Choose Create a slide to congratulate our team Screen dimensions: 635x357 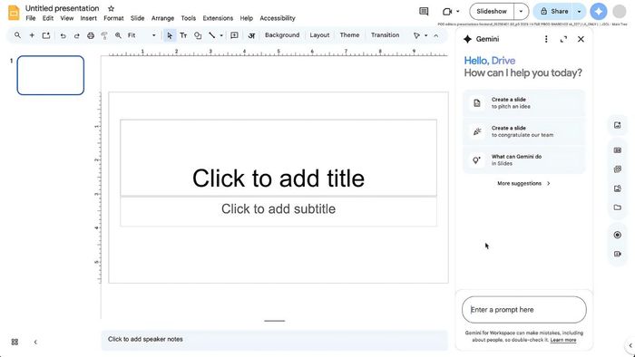click(523, 131)
